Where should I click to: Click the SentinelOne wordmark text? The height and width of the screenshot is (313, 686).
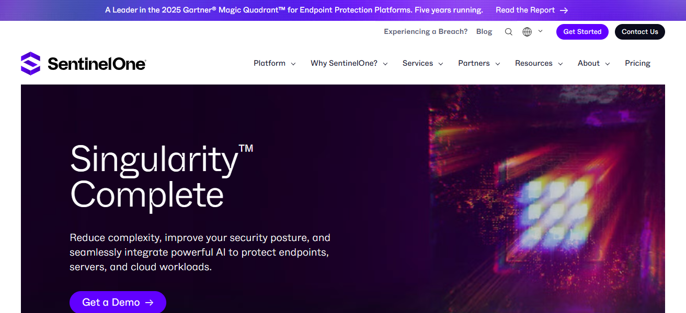pyautogui.click(x=97, y=64)
